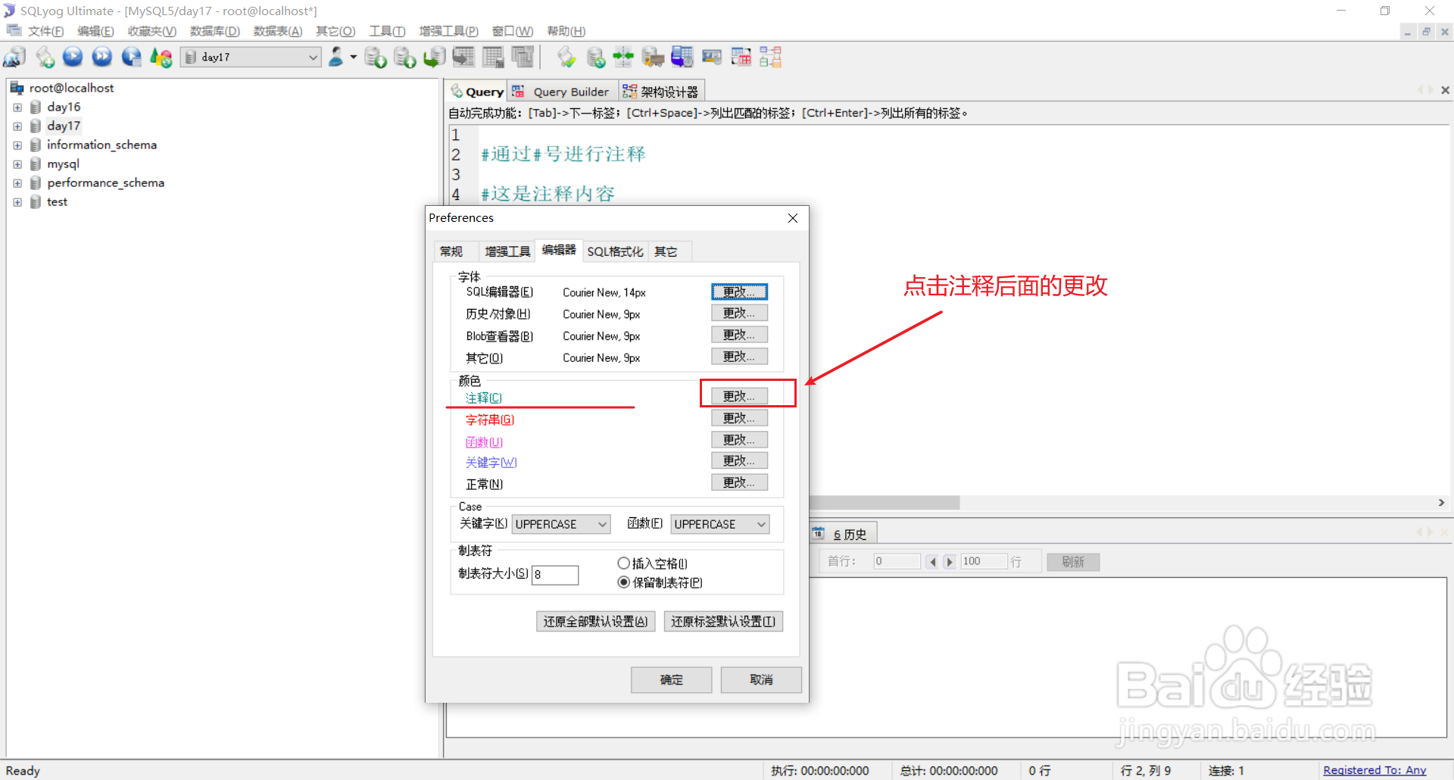Open the 函数 case UPPERCASE dropdown
1454x780 pixels.
(x=720, y=524)
